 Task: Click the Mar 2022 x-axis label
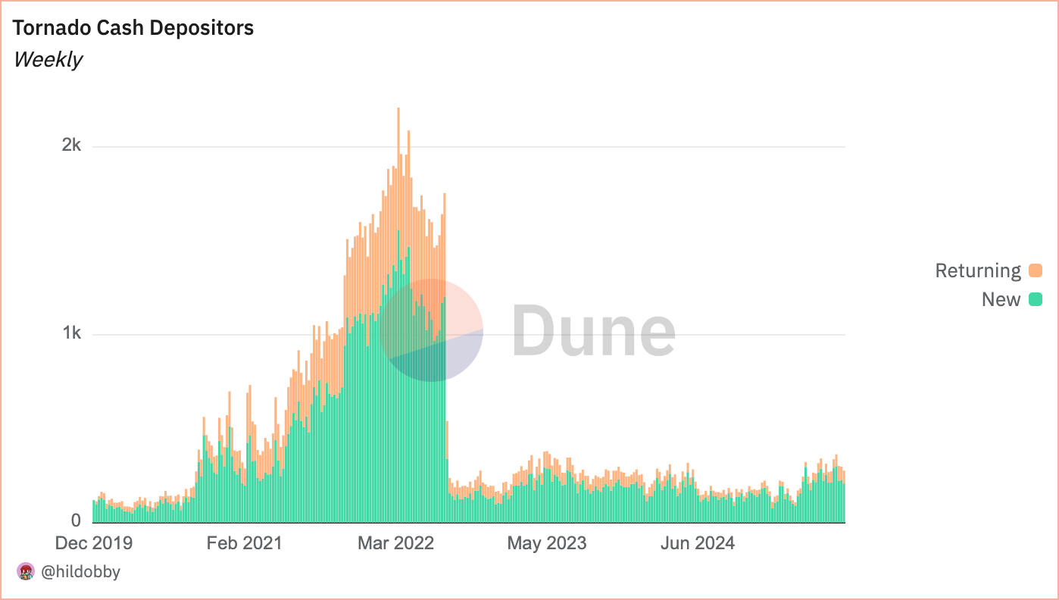pyautogui.click(x=395, y=543)
